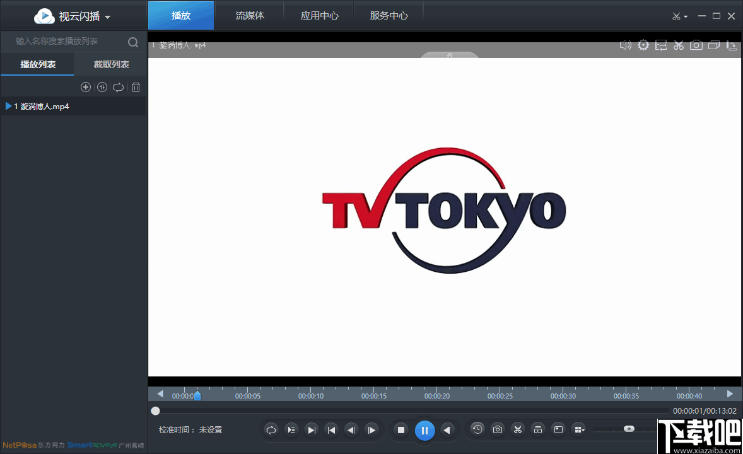Click the playlist-play icon in the bottom bar
The image size is (743, 454).
tap(291, 430)
